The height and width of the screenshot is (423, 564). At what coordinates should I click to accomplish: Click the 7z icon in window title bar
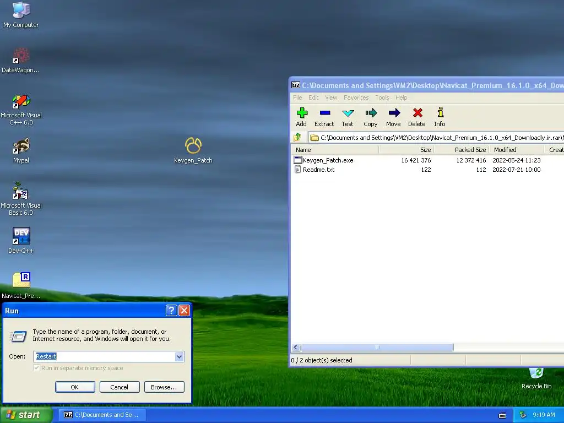296,85
